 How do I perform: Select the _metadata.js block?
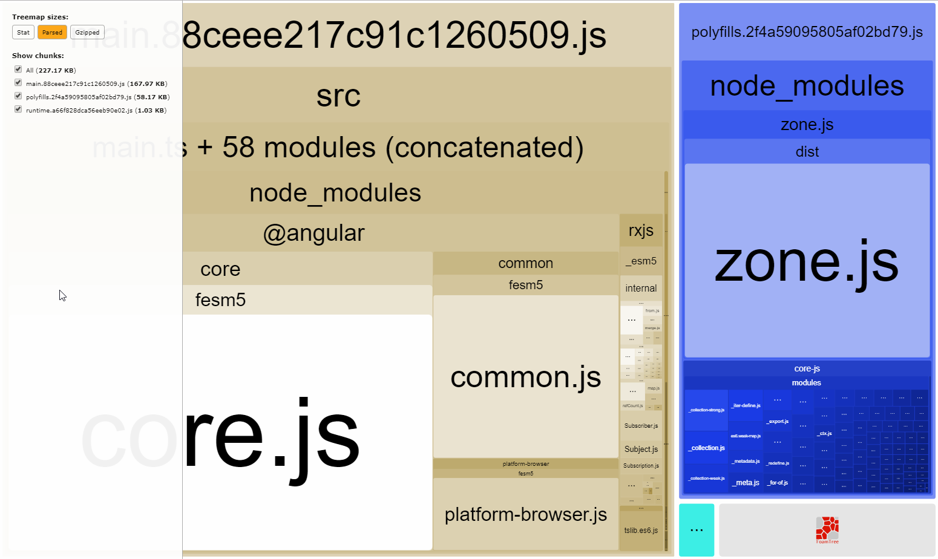[746, 461]
